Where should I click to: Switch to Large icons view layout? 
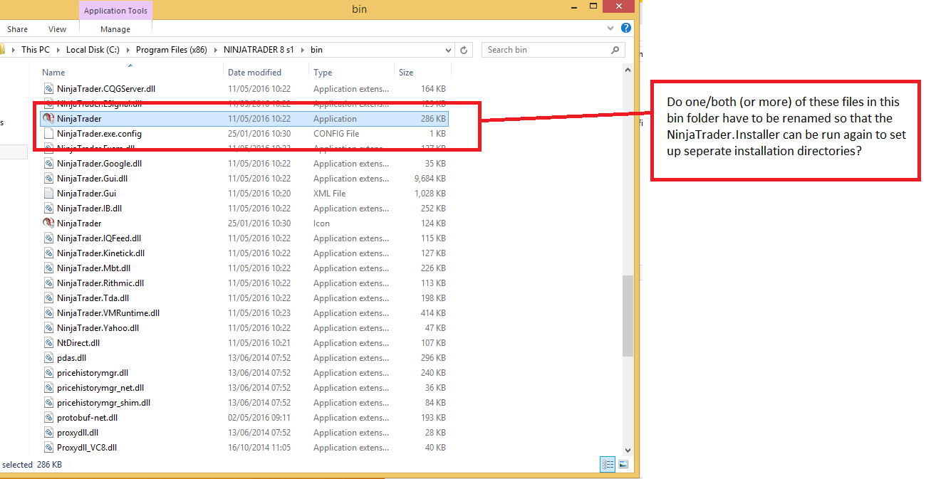tap(623, 465)
